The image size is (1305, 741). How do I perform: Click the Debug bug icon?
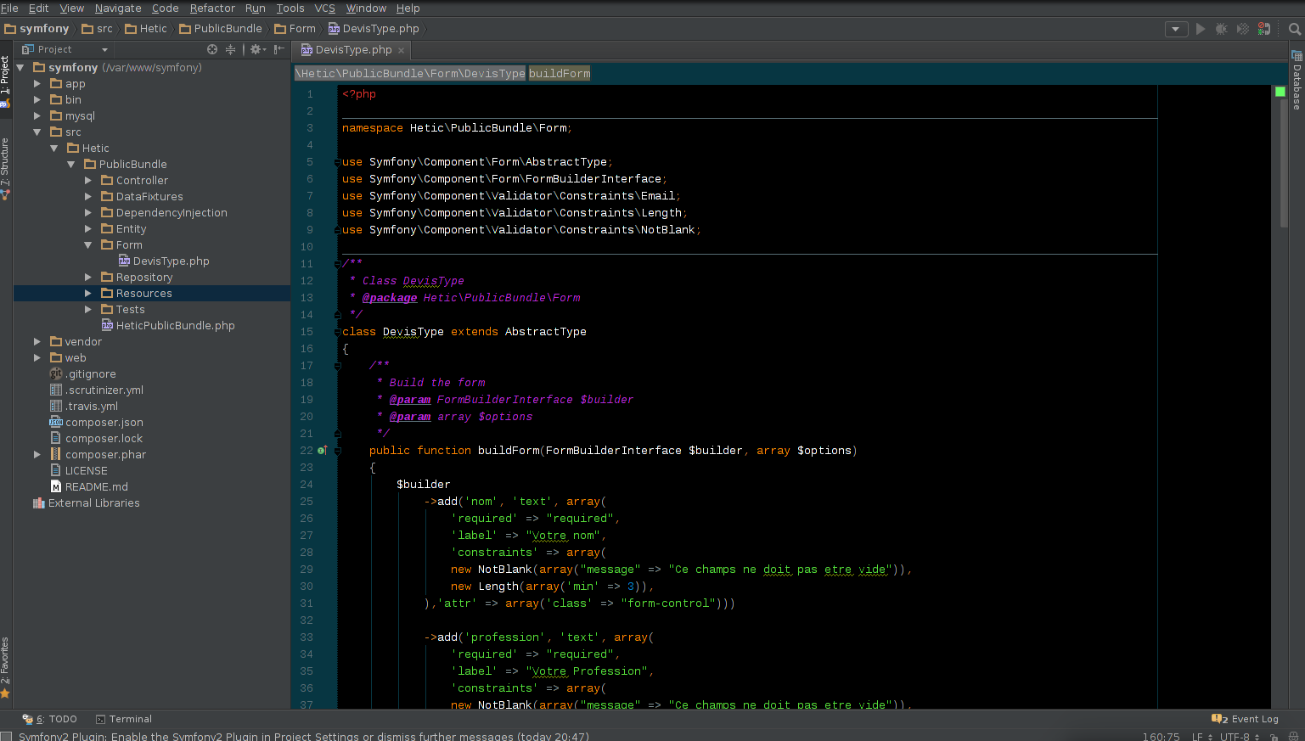pos(1221,29)
